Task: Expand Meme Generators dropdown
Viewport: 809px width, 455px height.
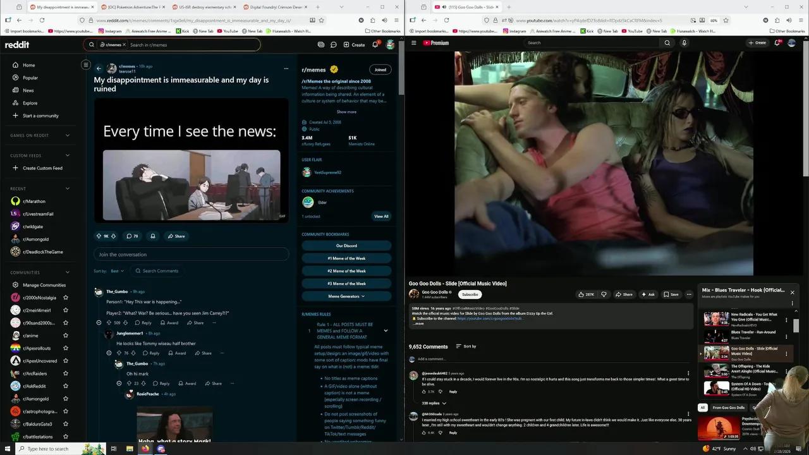Action: coord(346,296)
